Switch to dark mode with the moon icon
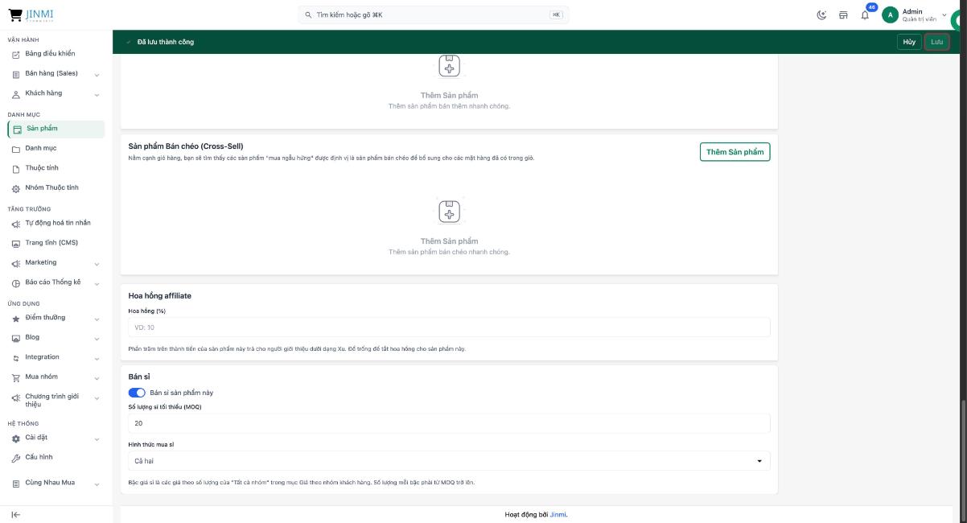The height and width of the screenshot is (523, 967). click(821, 14)
